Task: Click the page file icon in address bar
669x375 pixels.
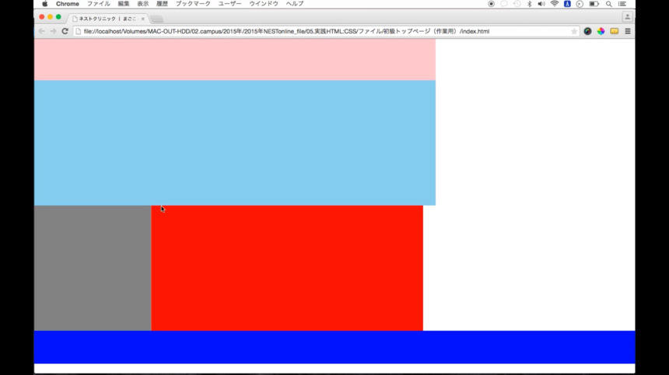Action: [x=78, y=31]
